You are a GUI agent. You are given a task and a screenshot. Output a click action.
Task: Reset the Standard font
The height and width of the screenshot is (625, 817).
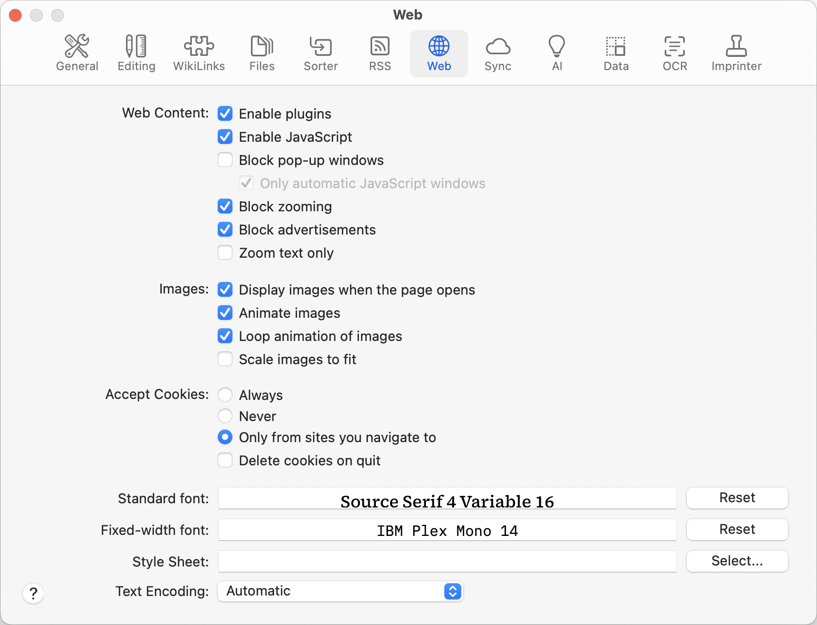[x=737, y=498]
